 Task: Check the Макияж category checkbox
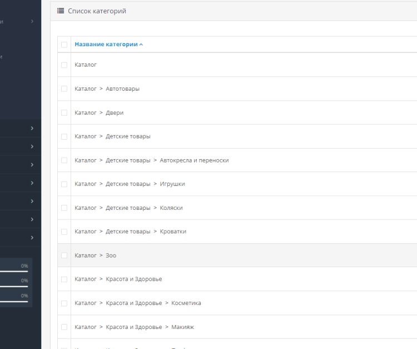pyautogui.click(x=64, y=327)
